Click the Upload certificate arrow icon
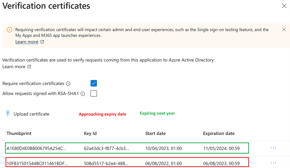 8,114
